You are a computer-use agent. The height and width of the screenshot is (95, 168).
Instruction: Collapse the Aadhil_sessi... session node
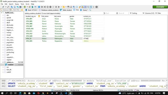coord(2,13)
